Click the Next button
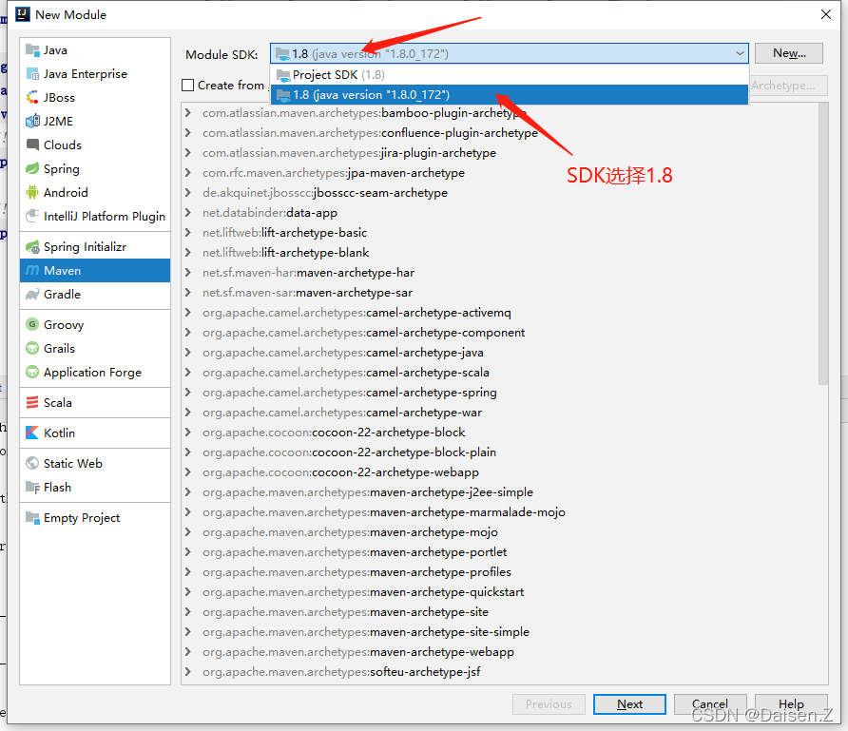This screenshot has width=848, height=731. pos(629,704)
